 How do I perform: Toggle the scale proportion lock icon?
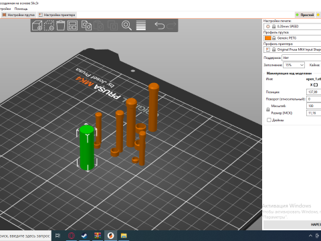coord(268,110)
